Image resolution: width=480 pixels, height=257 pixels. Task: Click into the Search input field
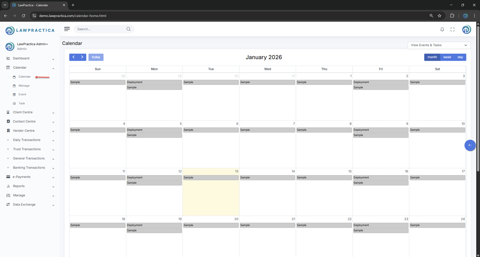pos(99,29)
